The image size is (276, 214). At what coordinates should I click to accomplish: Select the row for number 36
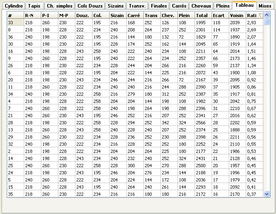pyautogui.click(x=15, y=37)
